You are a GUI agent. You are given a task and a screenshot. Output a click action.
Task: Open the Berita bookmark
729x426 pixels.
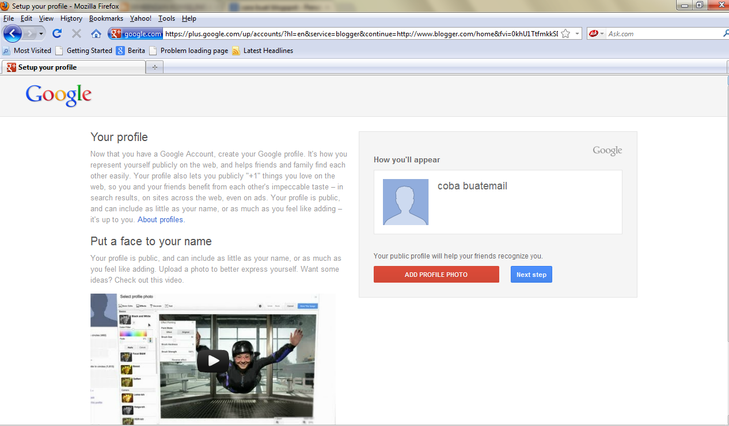[x=131, y=51]
